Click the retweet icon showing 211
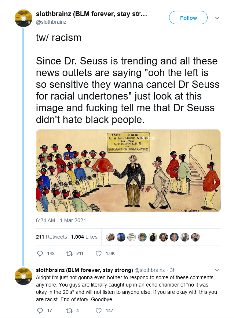Viewport: 234px width, 318px height. click(x=70, y=254)
